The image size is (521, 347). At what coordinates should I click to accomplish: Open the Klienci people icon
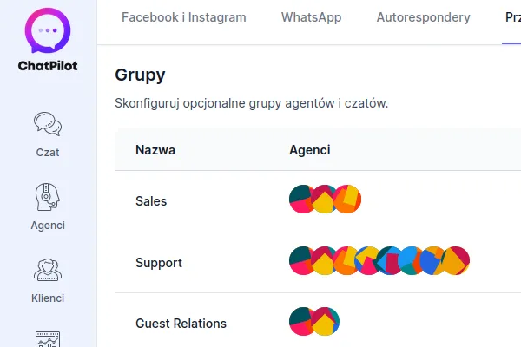[48, 270]
